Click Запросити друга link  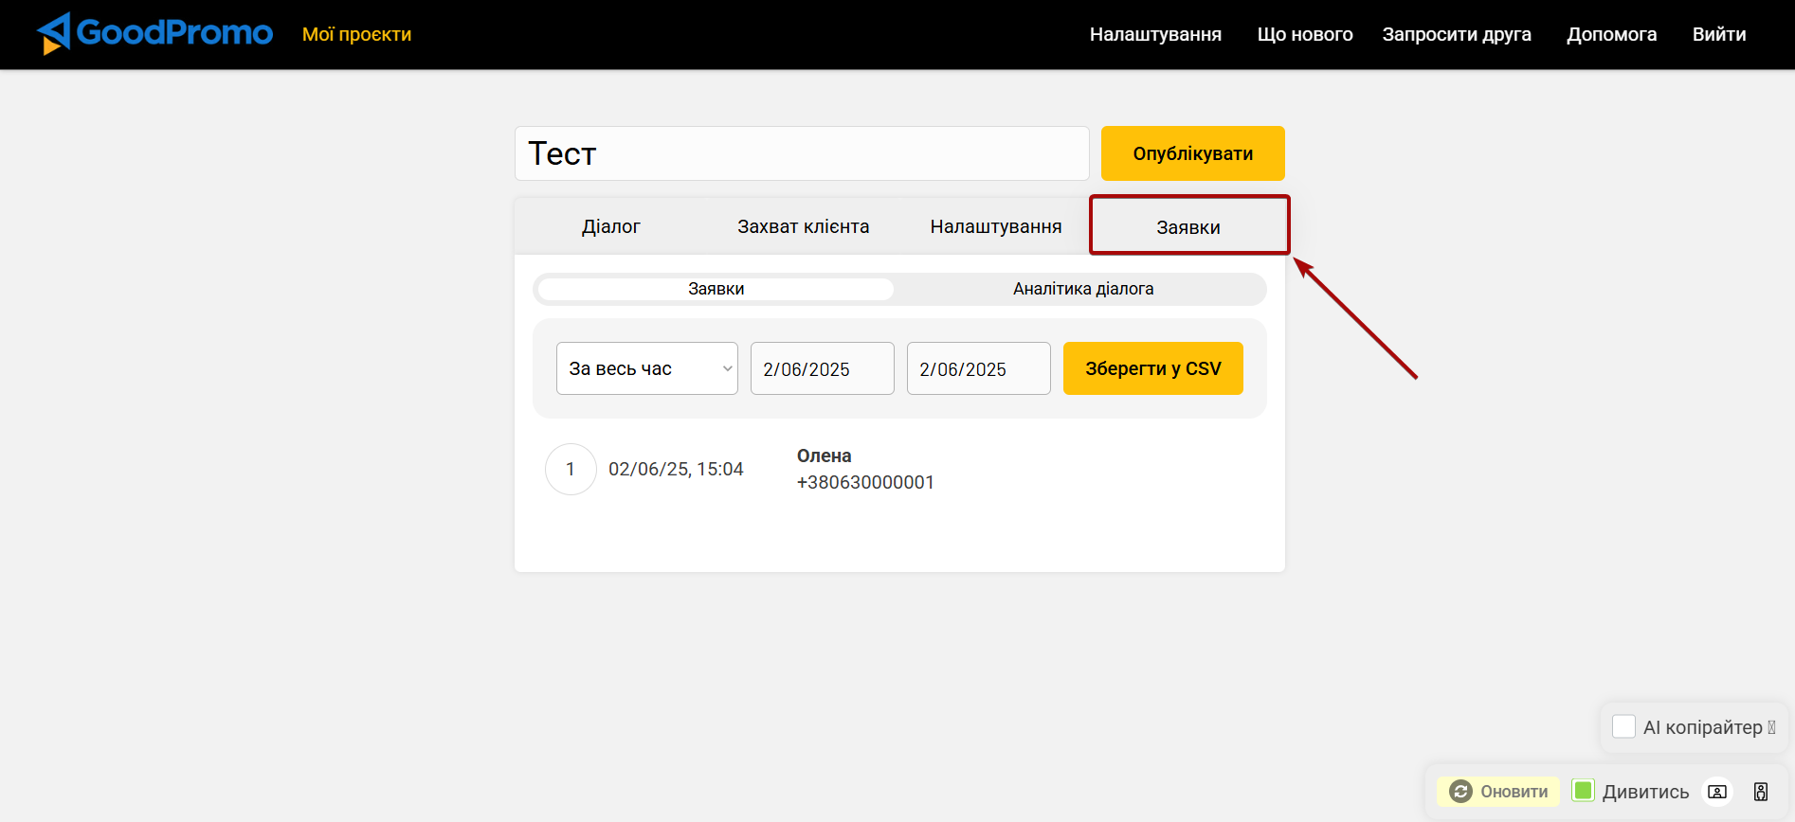click(1457, 34)
